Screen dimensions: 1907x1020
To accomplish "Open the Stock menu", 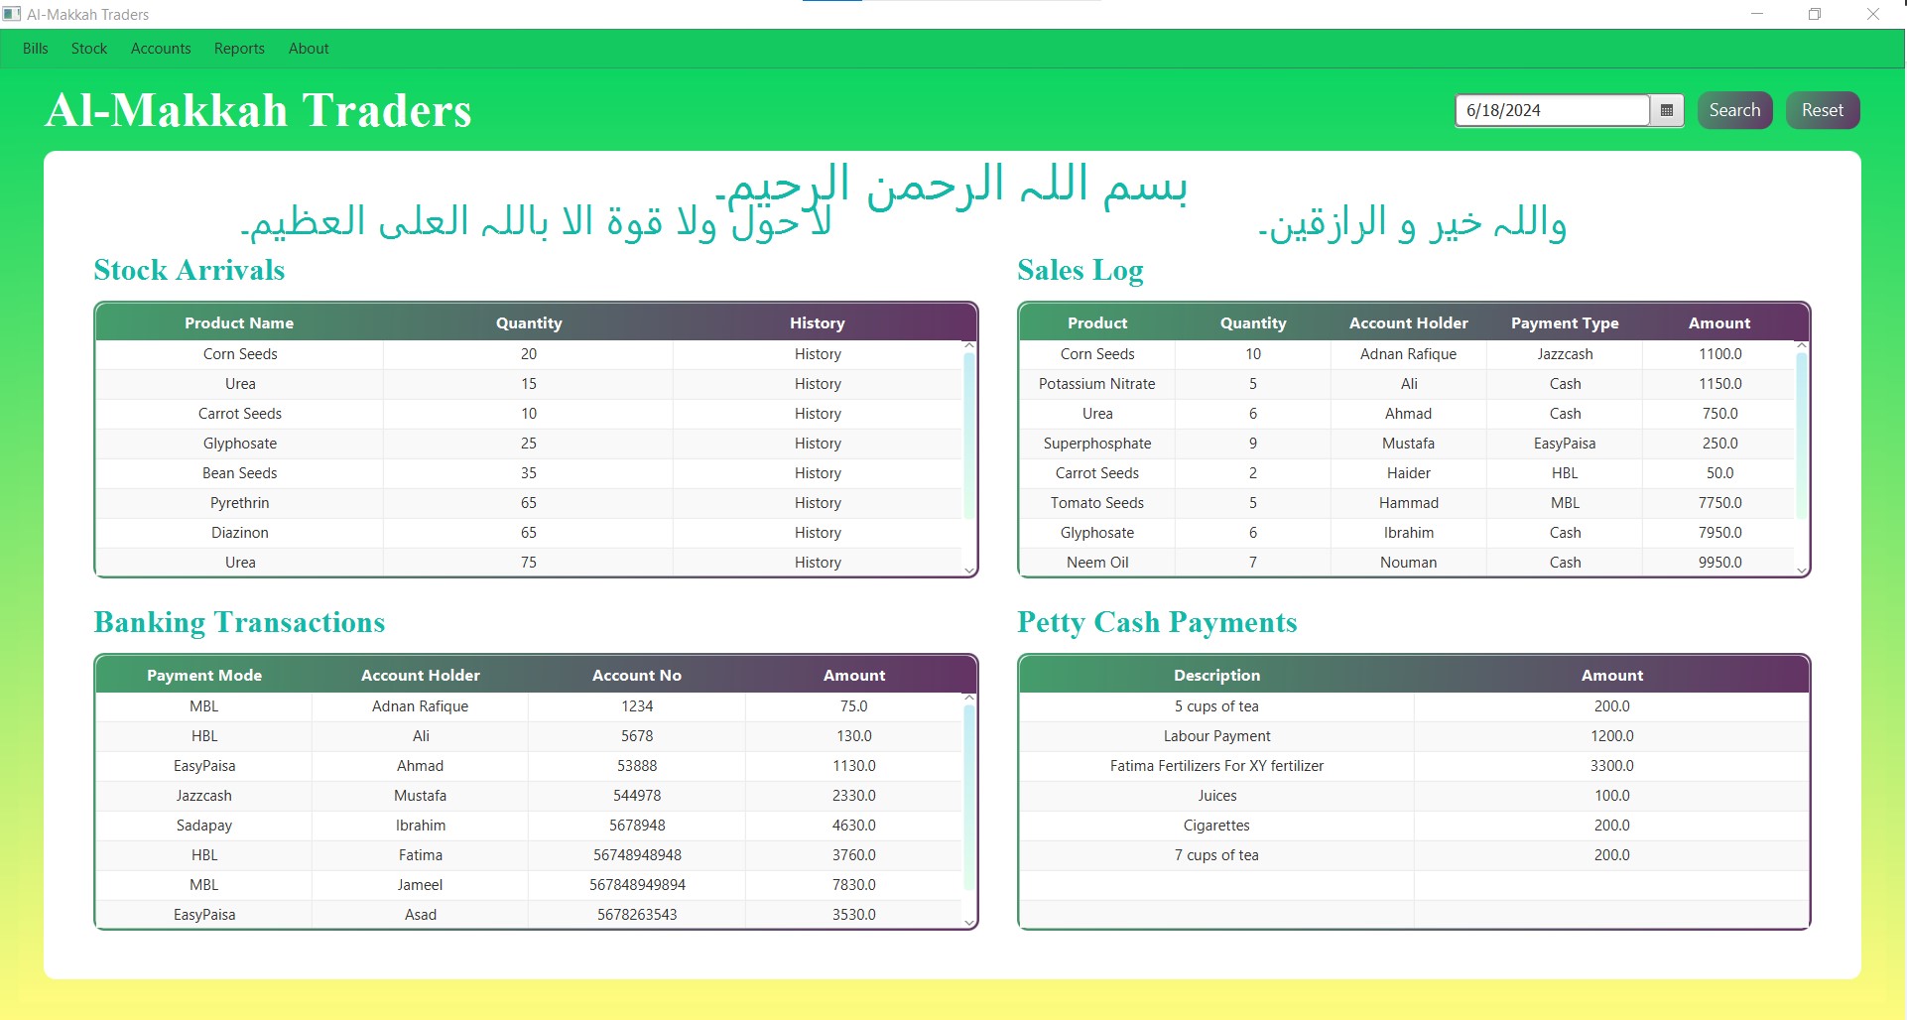I will click(89, 49).
